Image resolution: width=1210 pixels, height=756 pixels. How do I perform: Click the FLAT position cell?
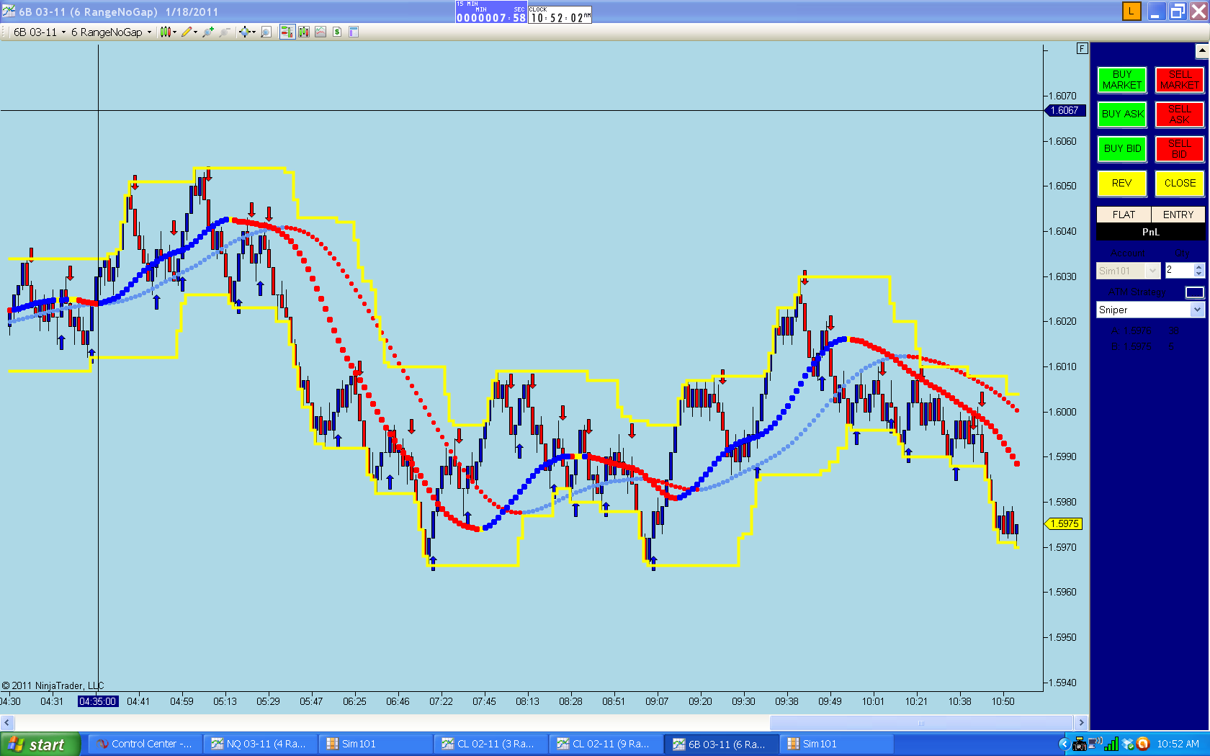click(1124, 215)
